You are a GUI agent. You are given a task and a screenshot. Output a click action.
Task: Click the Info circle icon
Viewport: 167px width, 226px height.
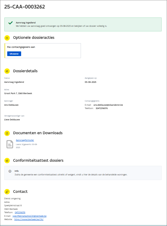pyautogui.click(x=10, y=171)
